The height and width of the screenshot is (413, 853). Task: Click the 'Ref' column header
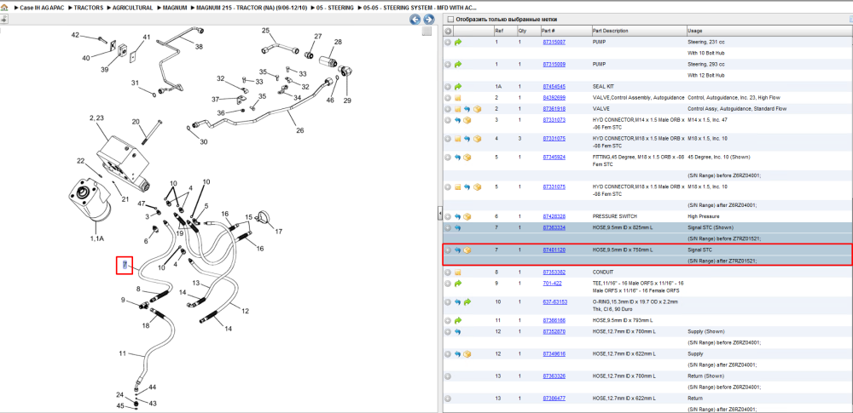pyautogui.click(x=499, y=31)
